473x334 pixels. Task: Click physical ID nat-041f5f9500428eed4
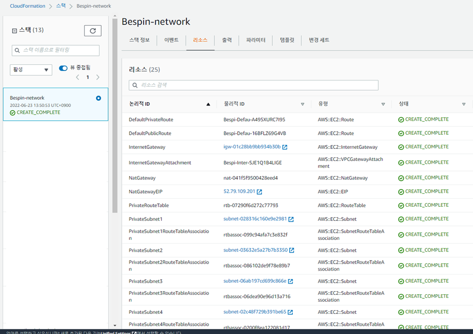tap(251, 178)
